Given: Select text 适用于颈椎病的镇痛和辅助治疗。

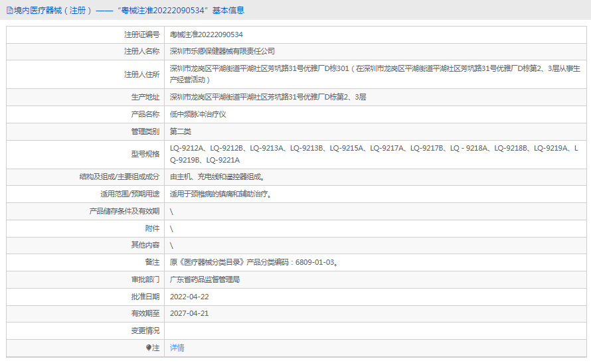Looking at the screenshot, I should pos(220,194).
